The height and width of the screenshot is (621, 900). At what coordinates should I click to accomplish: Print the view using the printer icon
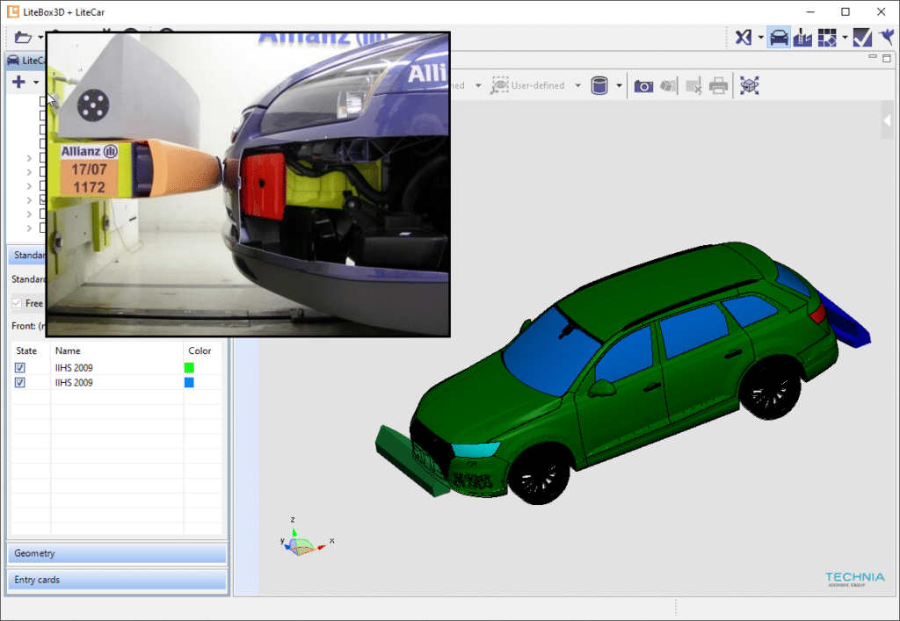click(718, 86)
